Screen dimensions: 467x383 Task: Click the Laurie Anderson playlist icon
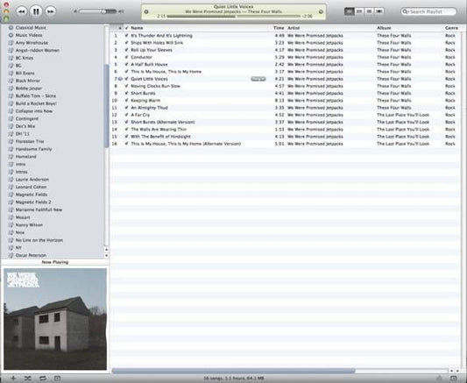click(x=11, y=180)
